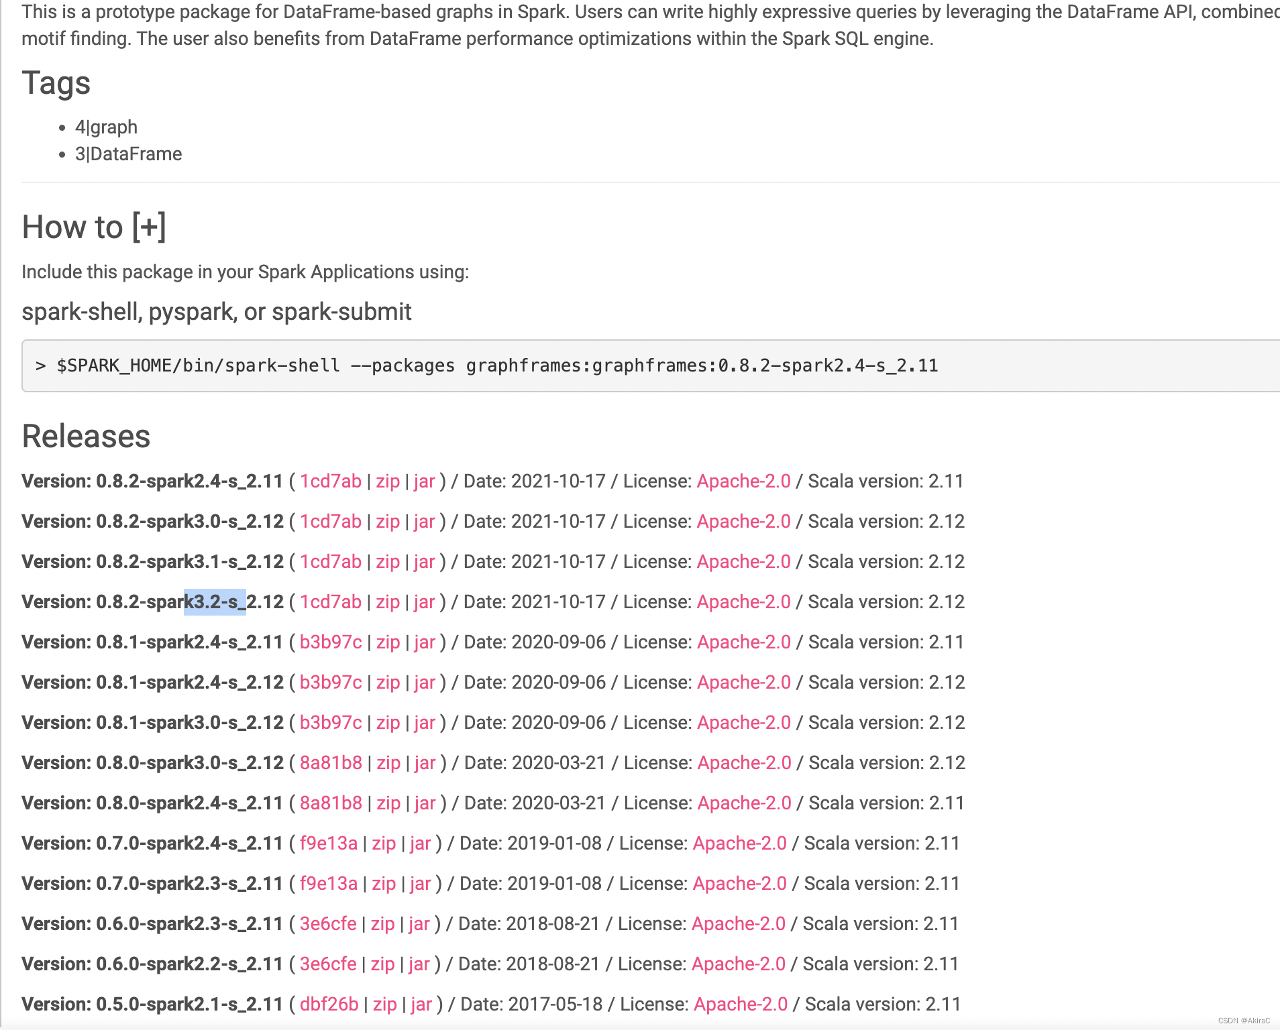
Task: Click 'spark-shell, pyspark, or spark-submit' subheading
Action: [x=217, y=312]
